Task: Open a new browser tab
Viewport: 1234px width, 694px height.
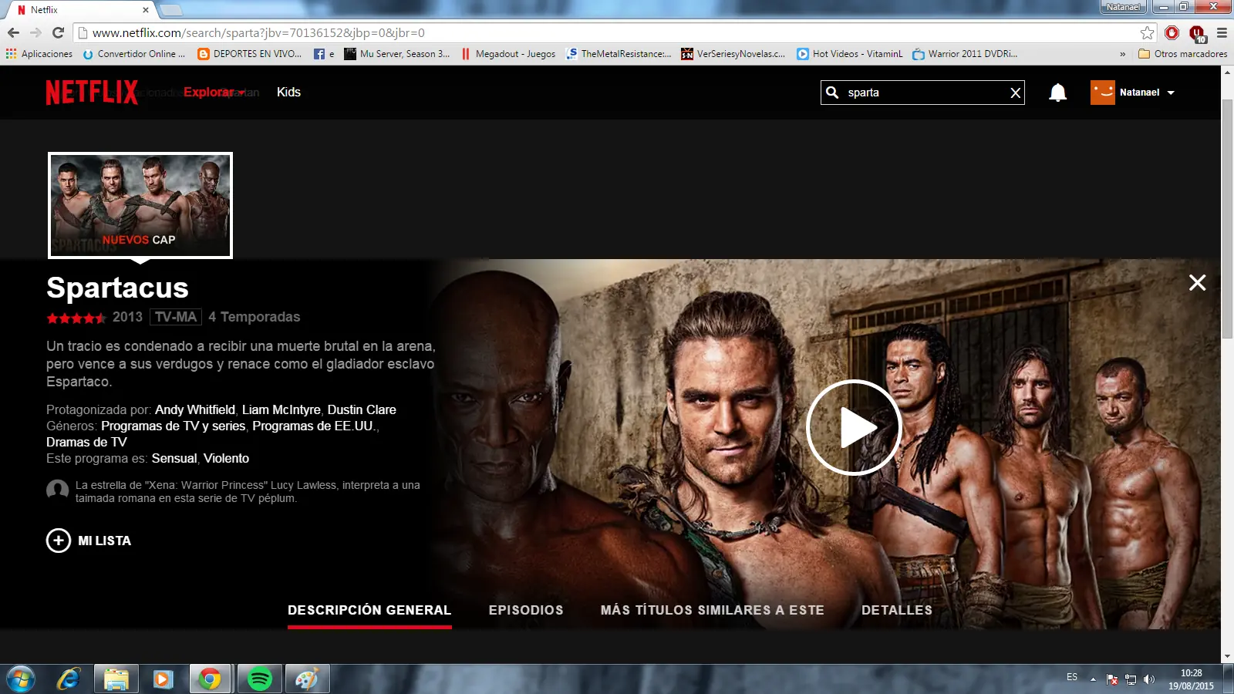Action: pos(170,10)
